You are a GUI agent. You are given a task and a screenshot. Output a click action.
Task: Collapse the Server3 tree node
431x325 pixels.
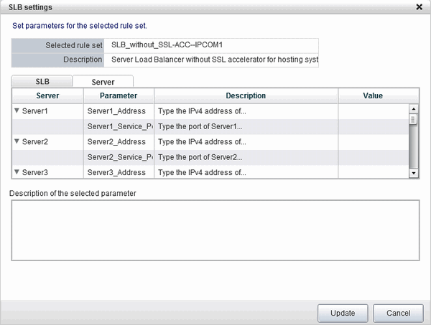coord(17,172)
